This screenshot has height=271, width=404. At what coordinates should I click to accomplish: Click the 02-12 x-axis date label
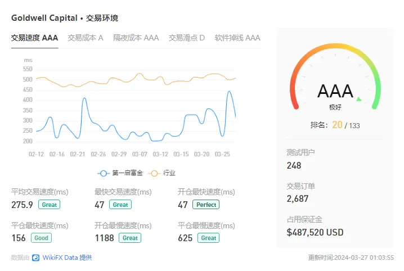37,154
